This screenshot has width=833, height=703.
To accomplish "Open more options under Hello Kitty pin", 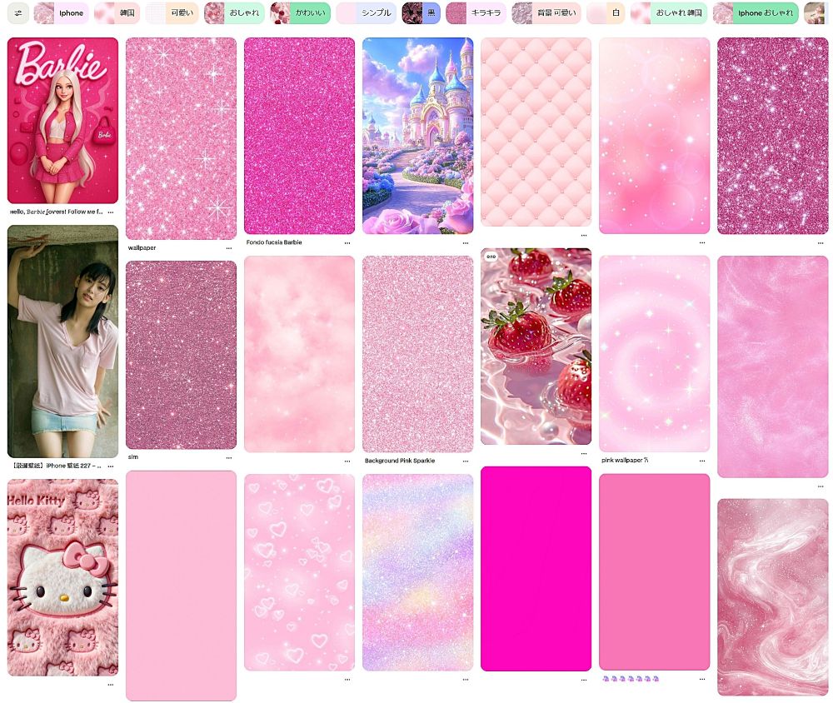I will click(x=110, y=685).
